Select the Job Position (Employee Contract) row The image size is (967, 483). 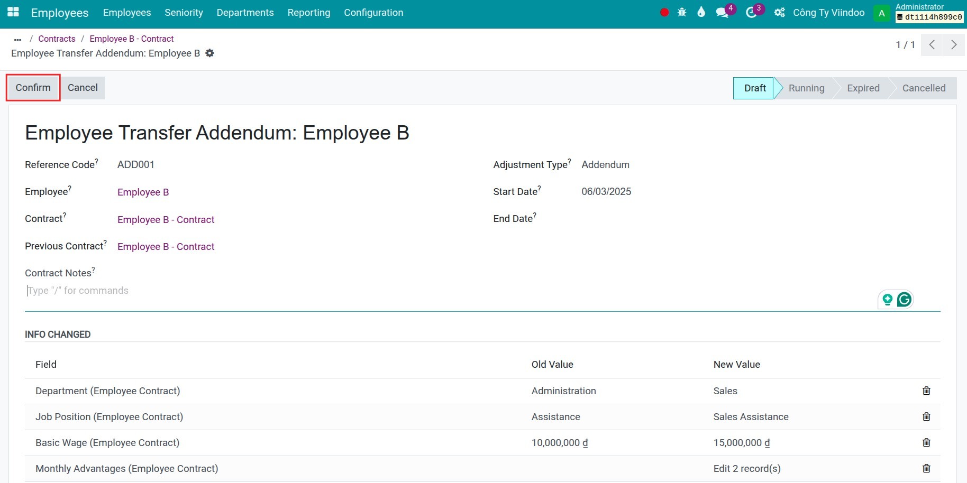pyautogui.click(x=482, y=417)
